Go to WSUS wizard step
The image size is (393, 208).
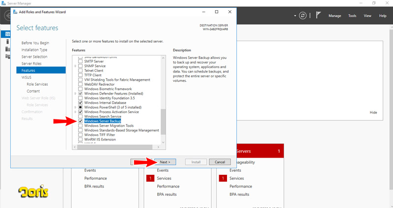(x=27, y=77)
